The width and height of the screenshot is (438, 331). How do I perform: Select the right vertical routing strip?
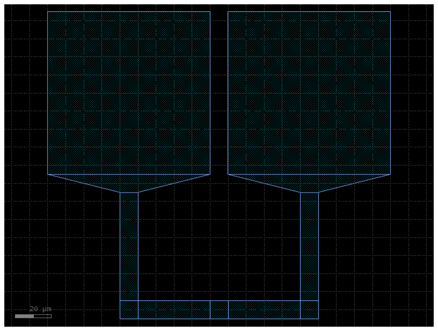coord(309,246)
